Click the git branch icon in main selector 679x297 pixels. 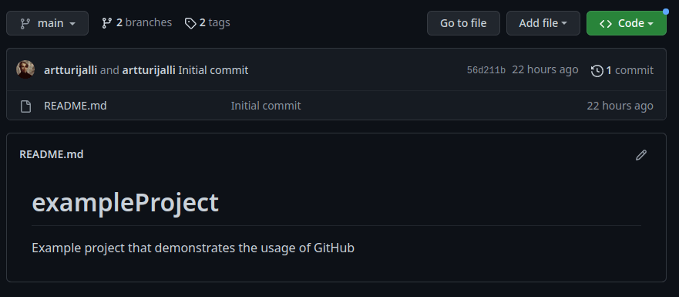[25, 23]
